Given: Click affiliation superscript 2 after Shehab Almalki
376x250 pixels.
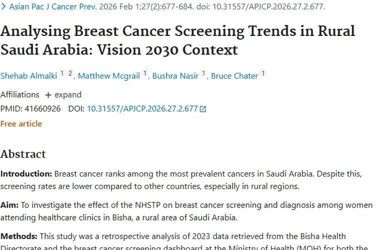Looking at the screenshot, I should pos(70,74).
